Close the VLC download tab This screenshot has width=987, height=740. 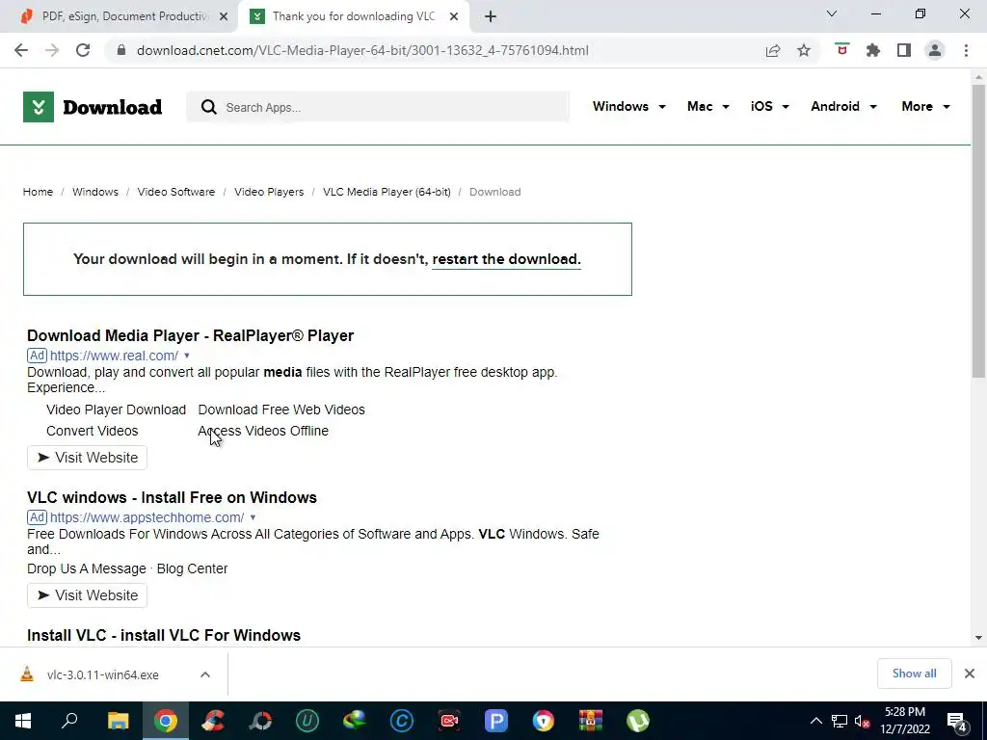454,17
